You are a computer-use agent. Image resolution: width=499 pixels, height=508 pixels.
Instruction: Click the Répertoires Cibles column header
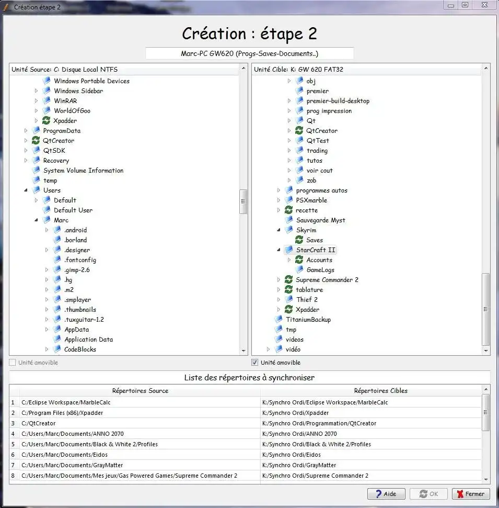pyautogui.click(x=380, y=391)
